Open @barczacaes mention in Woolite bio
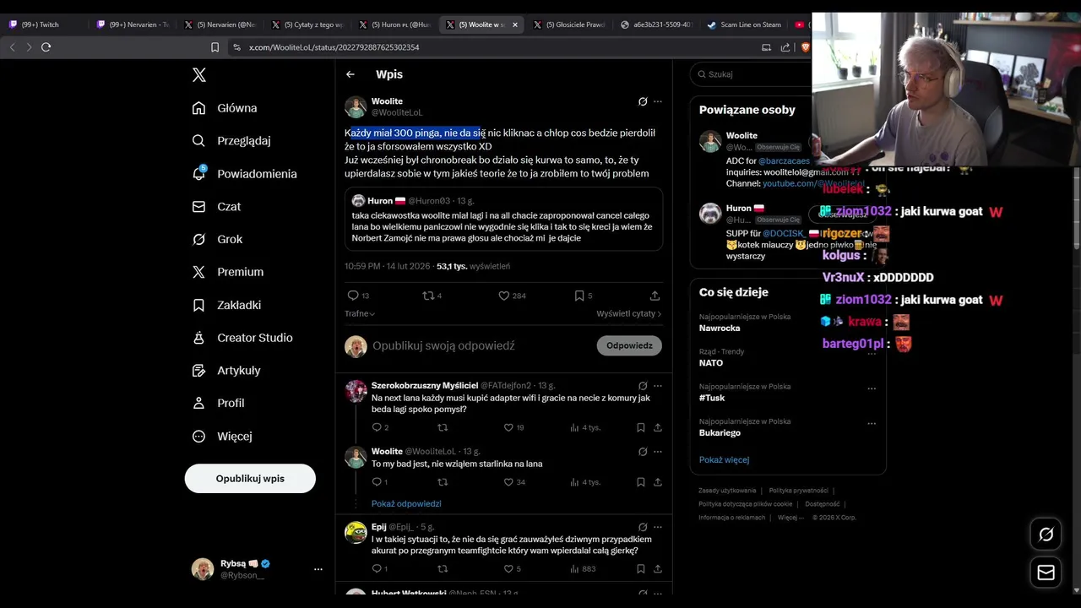The width and height of the screenshot is (1081, 608). point(784,160)
